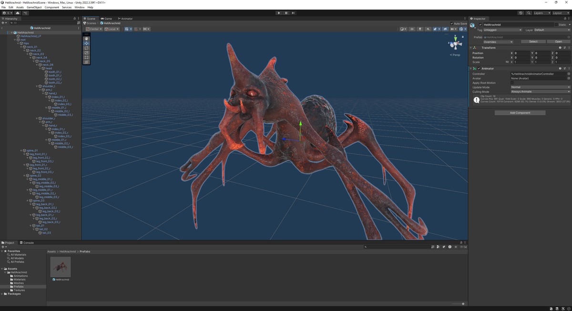Toggle the Static checkbox
Viewport: 572px width, 311px height.
point(556,25)
